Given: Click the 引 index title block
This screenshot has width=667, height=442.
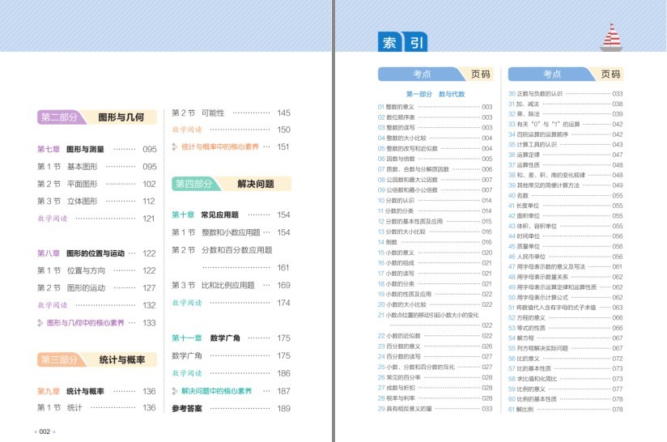Looking at the screenshot, I should pyautogui.click(x=416, y=42).
